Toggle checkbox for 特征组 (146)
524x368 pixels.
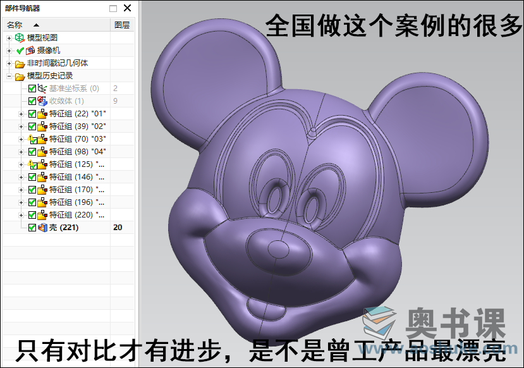32,177
